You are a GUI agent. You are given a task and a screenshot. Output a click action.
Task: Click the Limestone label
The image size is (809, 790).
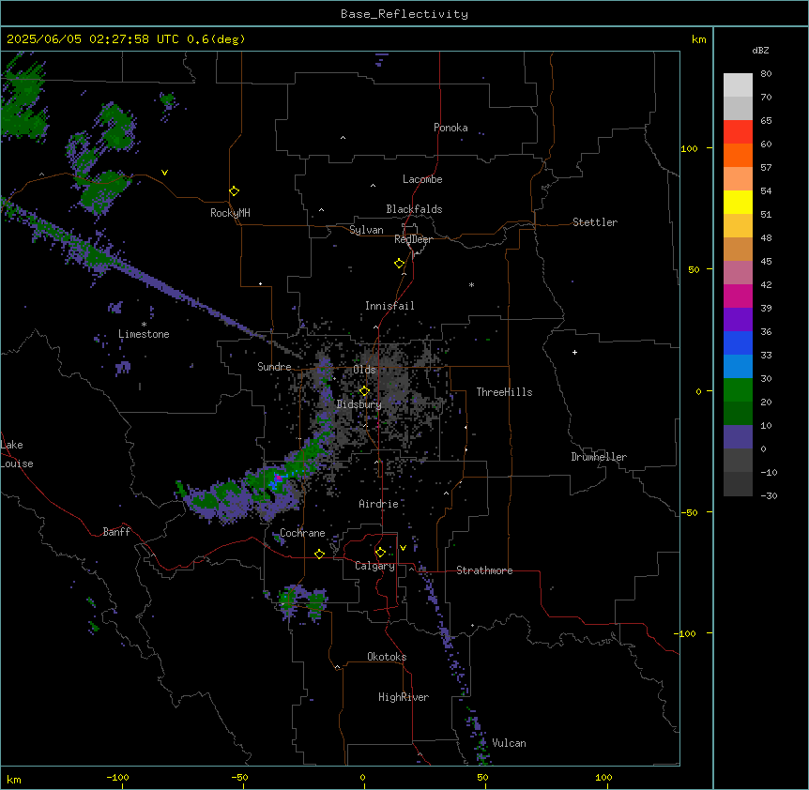[x=144, y=334]
